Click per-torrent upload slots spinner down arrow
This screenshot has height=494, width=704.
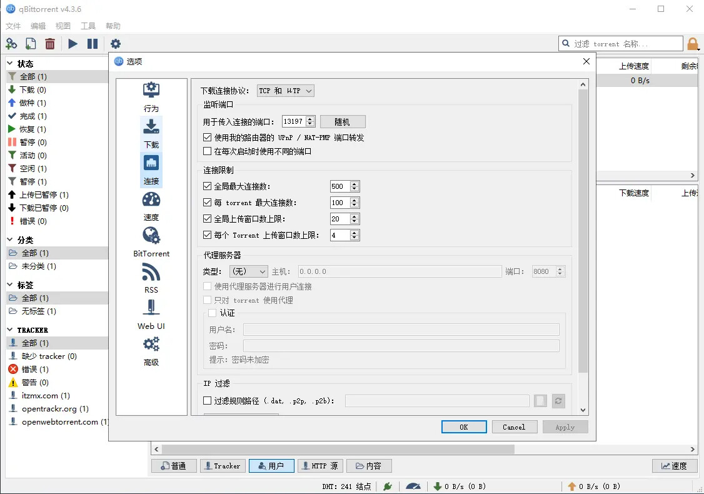(x=355, y=238)
